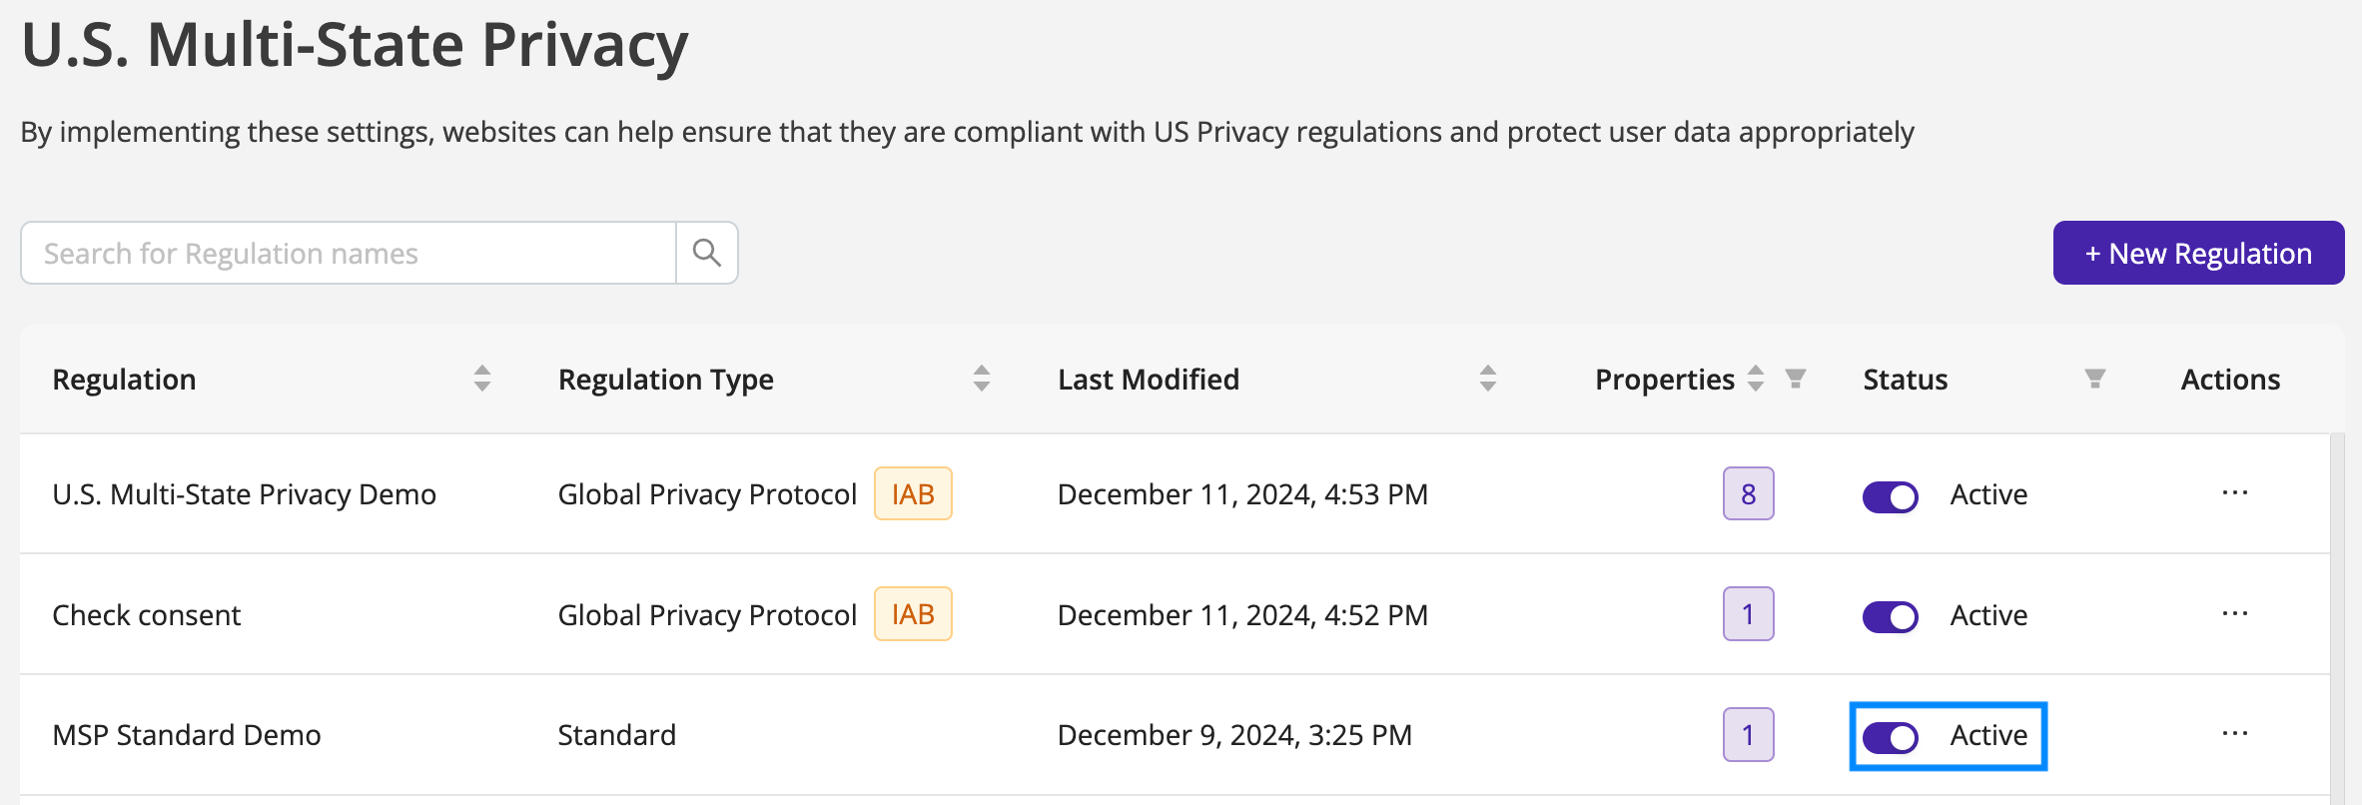
Task: Toggle Check consent active status switch
Action: (x=1891, y=616)
